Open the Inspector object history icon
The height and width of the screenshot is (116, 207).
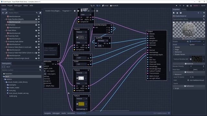tap(204, 13)
